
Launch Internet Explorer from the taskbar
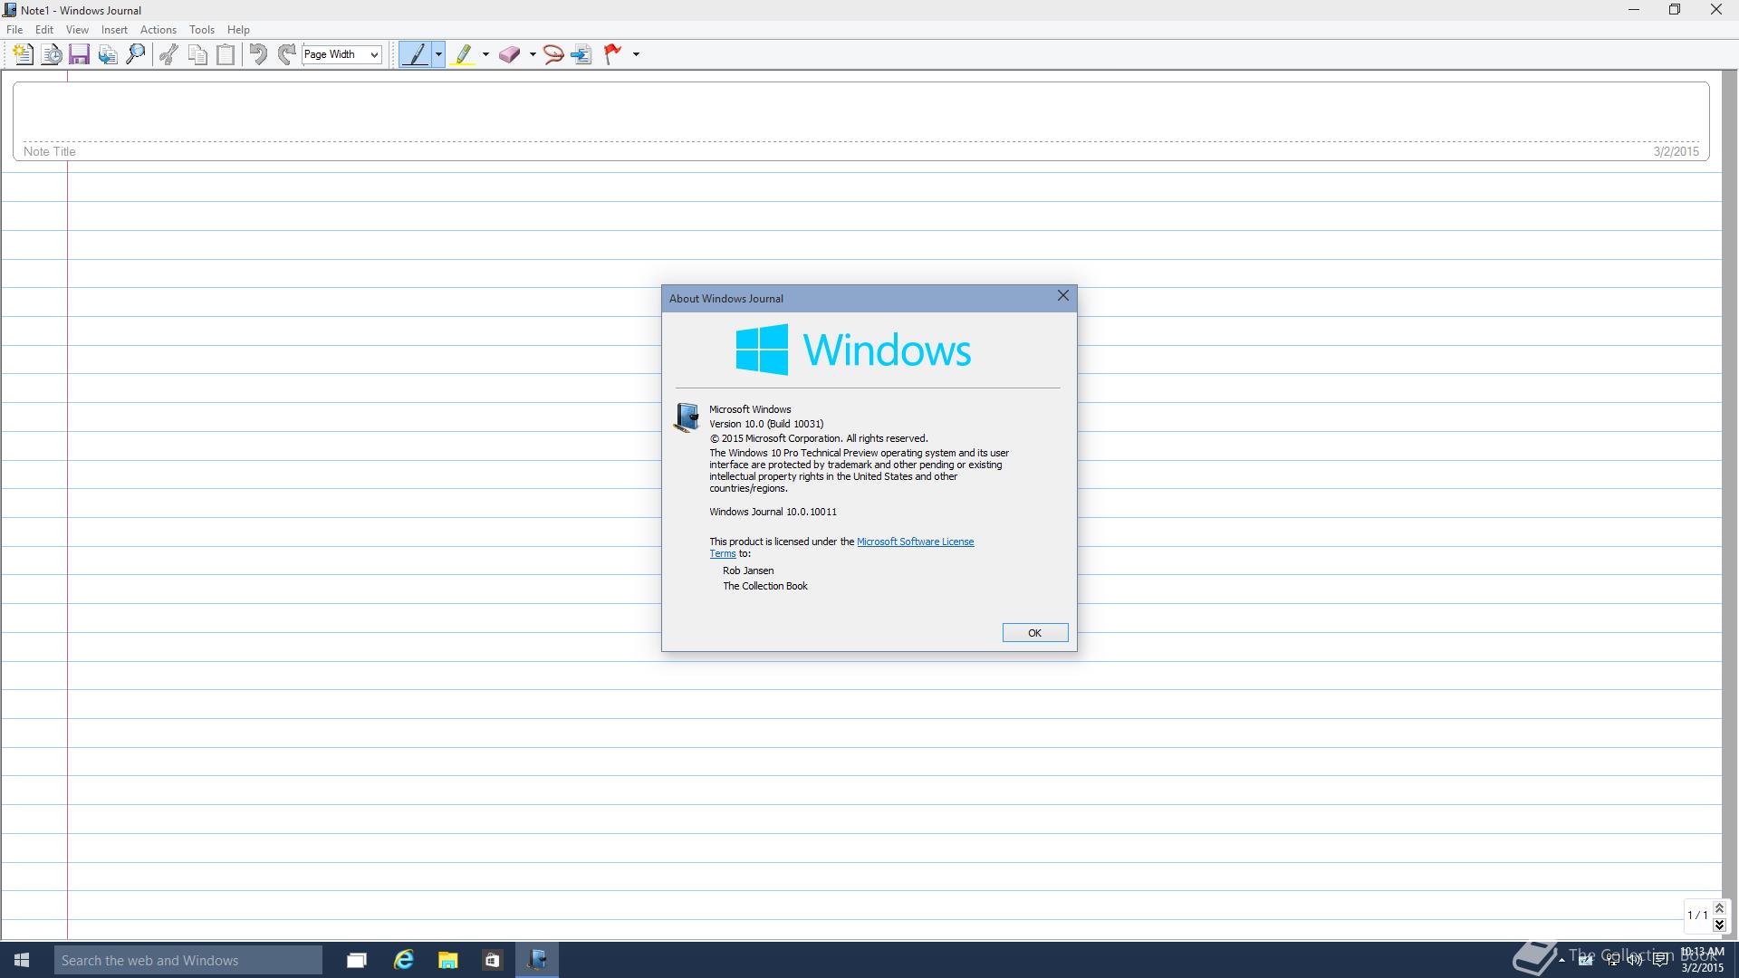pyautogui.click(x=403, y=960)
